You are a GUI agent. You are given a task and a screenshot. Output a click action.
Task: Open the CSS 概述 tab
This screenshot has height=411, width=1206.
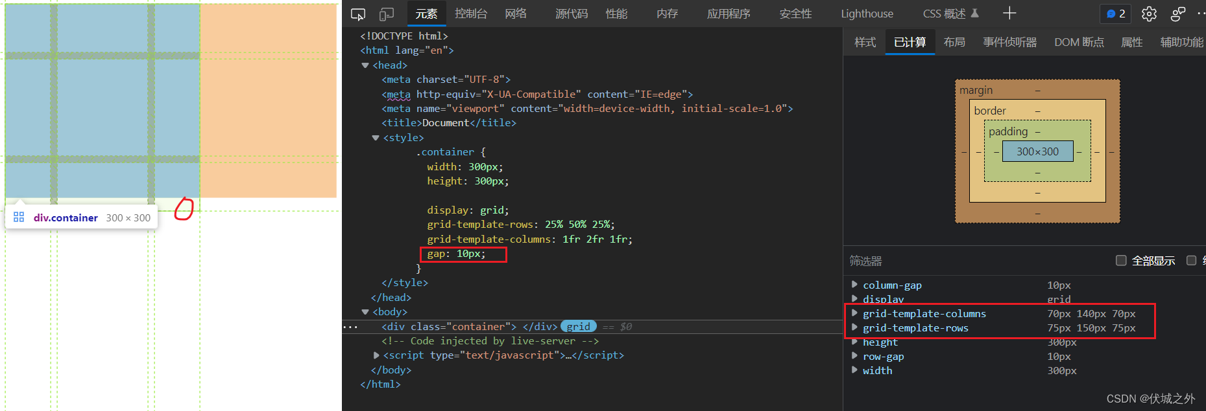tap(950, 14)
